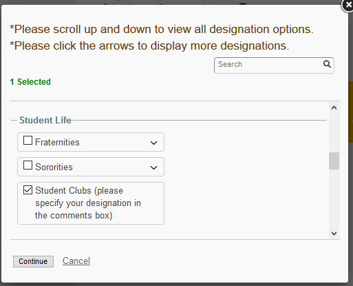Check the Fraternities checkbox
Viewport: 353px width, 286px height.
(x=28, y=141)
